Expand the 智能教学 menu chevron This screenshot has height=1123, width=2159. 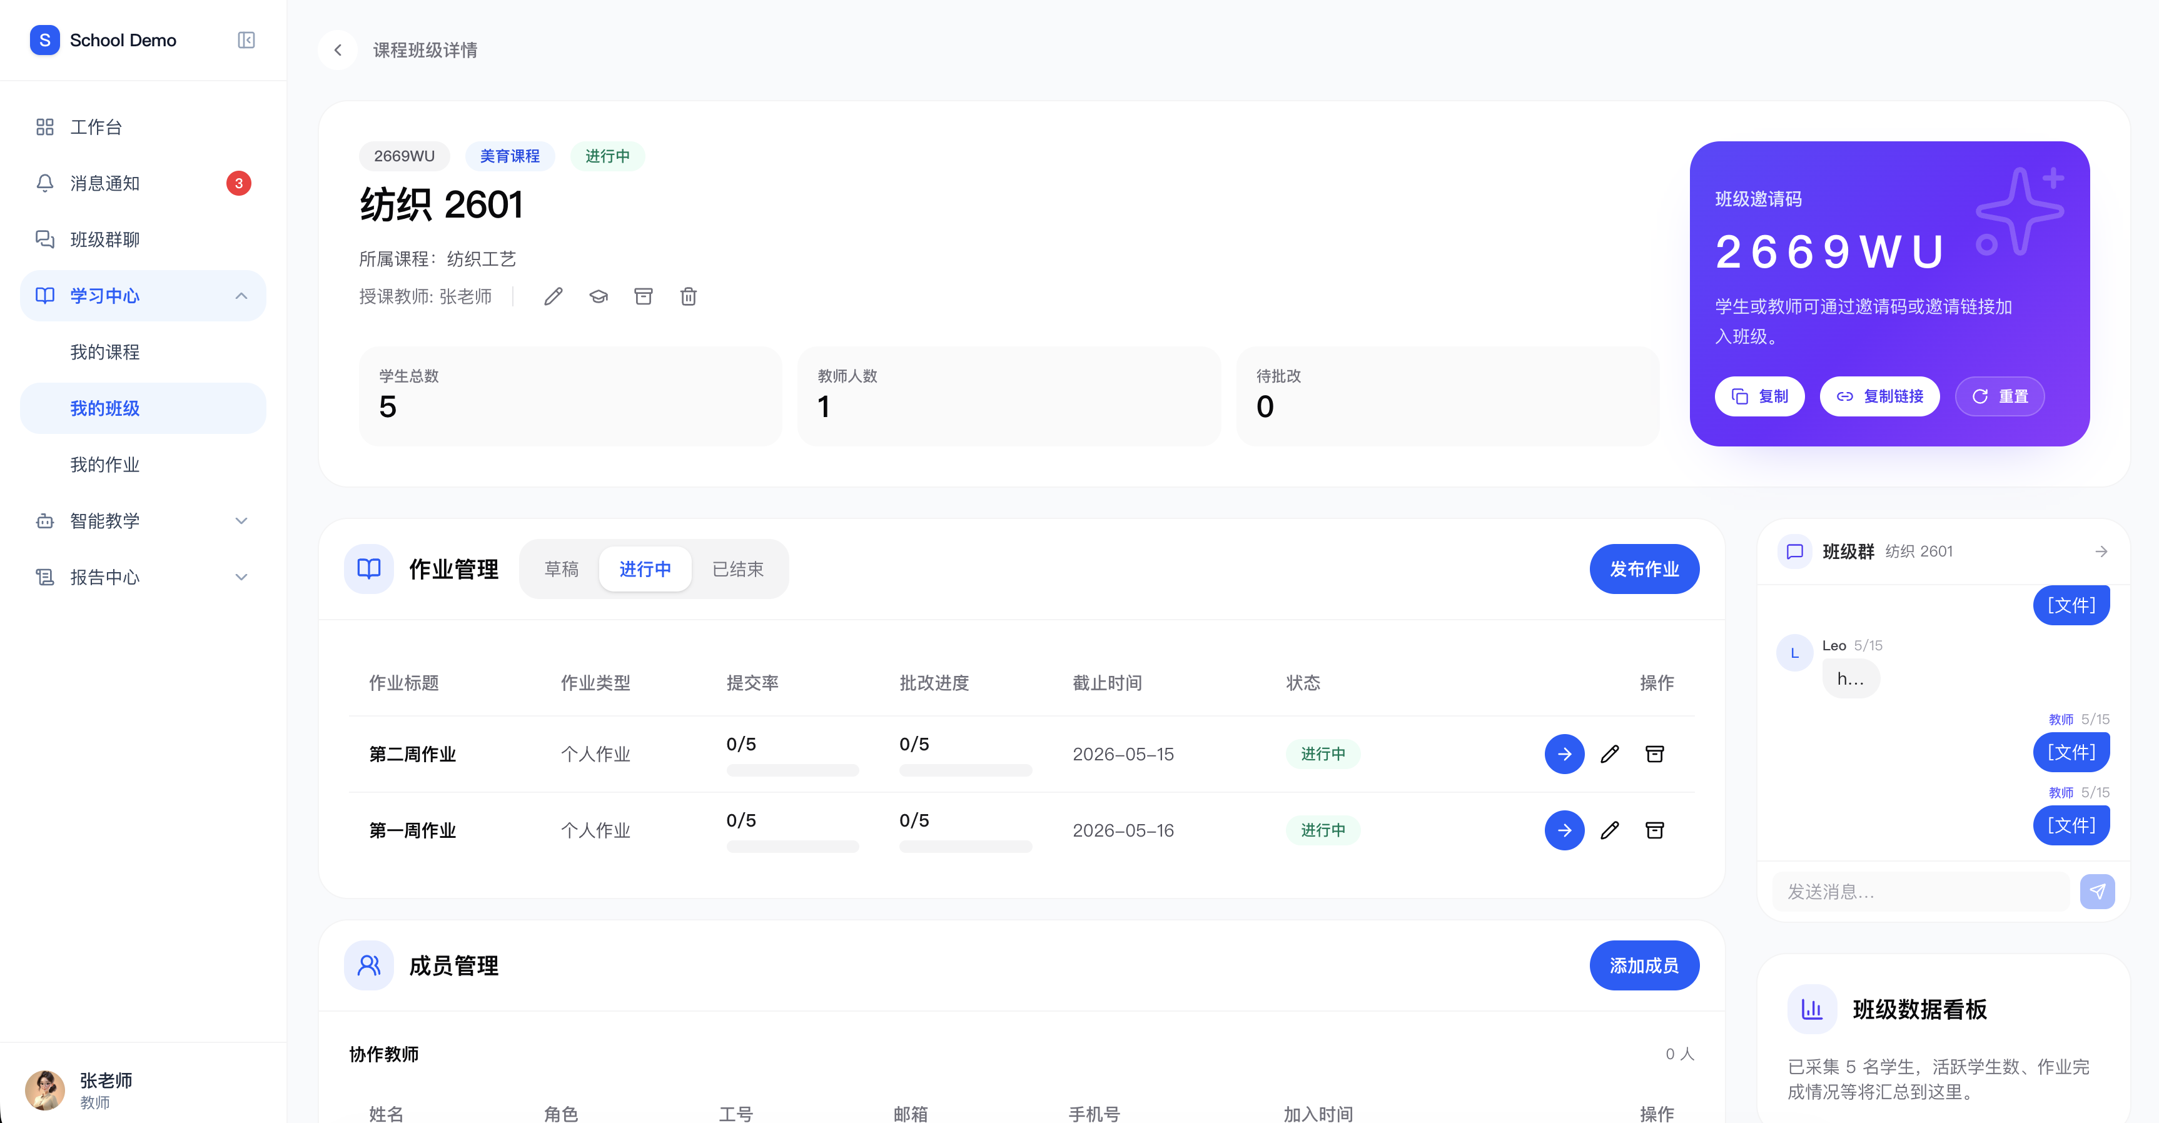241,520
